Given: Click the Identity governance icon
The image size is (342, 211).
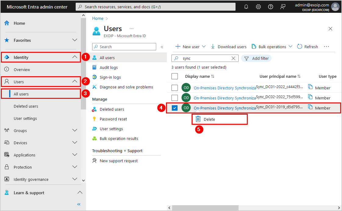Looking at the screenshot, I should tap(7, 179).
